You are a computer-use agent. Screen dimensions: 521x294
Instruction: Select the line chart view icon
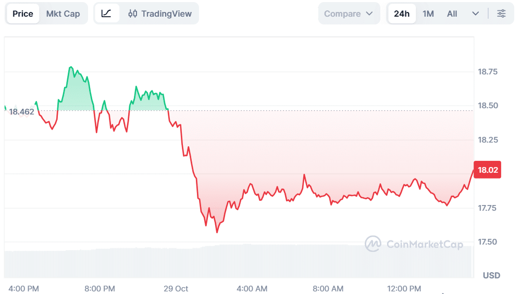(106, 14)
